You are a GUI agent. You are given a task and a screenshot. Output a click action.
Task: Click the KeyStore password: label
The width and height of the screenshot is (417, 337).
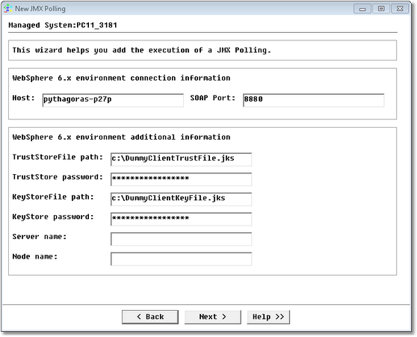click(x=53, y=217)
